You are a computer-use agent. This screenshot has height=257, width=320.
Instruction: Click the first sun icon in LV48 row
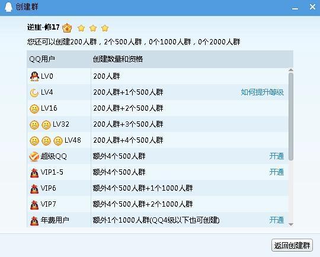click(x=34, y=141)
